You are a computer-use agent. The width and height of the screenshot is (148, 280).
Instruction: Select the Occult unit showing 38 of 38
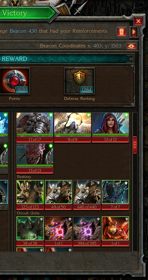(30, 231)
